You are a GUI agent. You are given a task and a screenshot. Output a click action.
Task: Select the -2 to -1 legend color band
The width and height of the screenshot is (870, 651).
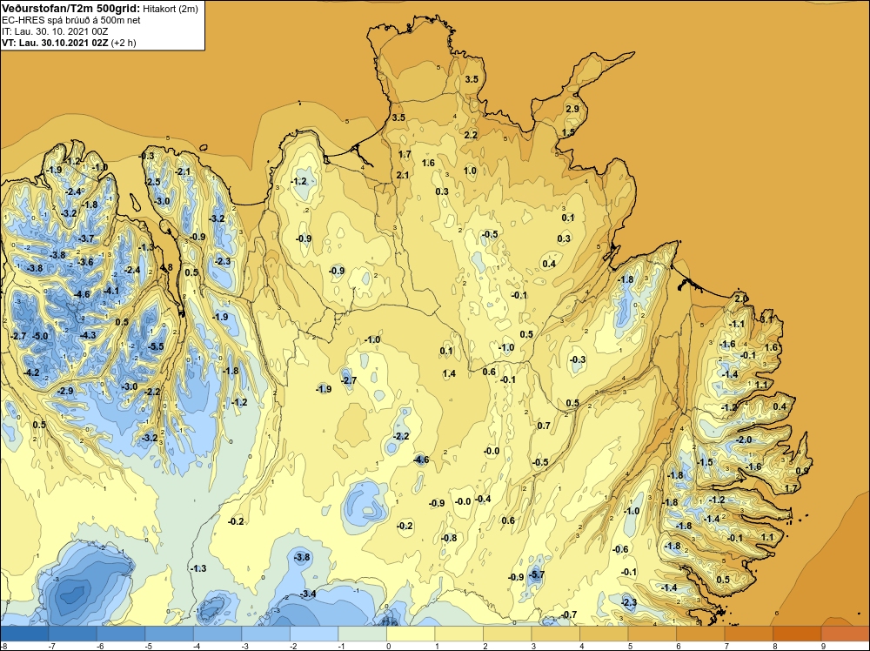[314, 634]
